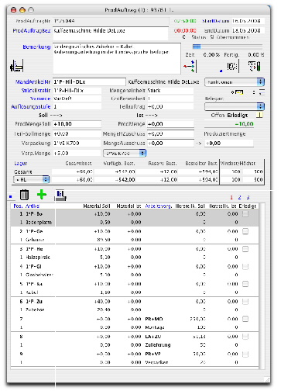Click the Erledigt label near Offen
Screen dimensions: 281x391
[238, 115]
